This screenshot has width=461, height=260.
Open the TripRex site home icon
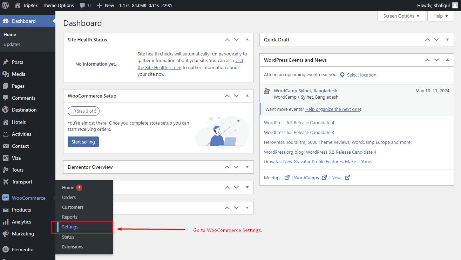pos(18,5)
